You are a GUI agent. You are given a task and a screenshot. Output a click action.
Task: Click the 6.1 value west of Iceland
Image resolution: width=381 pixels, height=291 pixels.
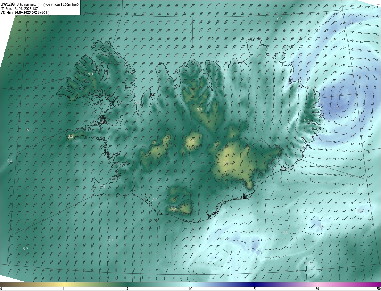(29, 130)
